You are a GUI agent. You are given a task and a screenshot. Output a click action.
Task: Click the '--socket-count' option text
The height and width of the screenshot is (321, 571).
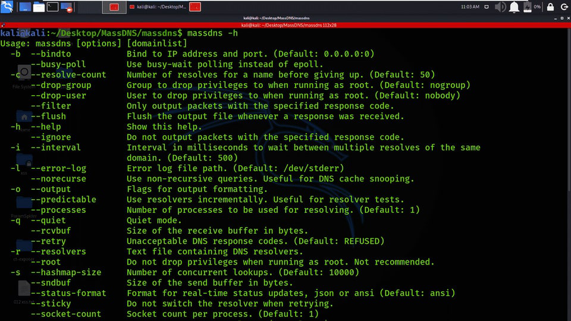(66, 314)
